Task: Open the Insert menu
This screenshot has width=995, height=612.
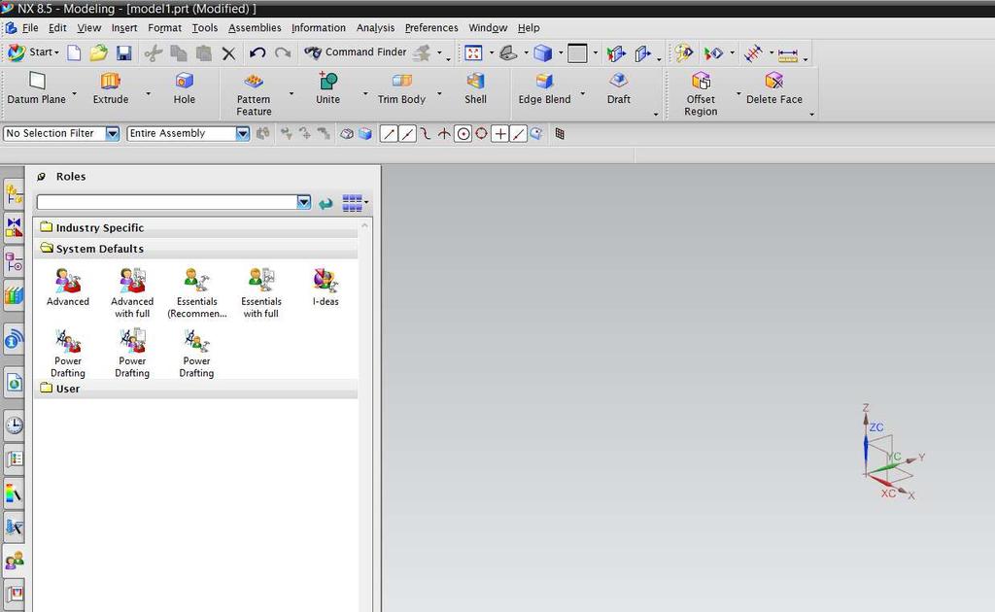Action: click(x=123, y=28)
